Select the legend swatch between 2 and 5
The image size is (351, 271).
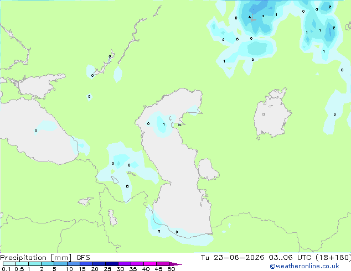(48, 264)
